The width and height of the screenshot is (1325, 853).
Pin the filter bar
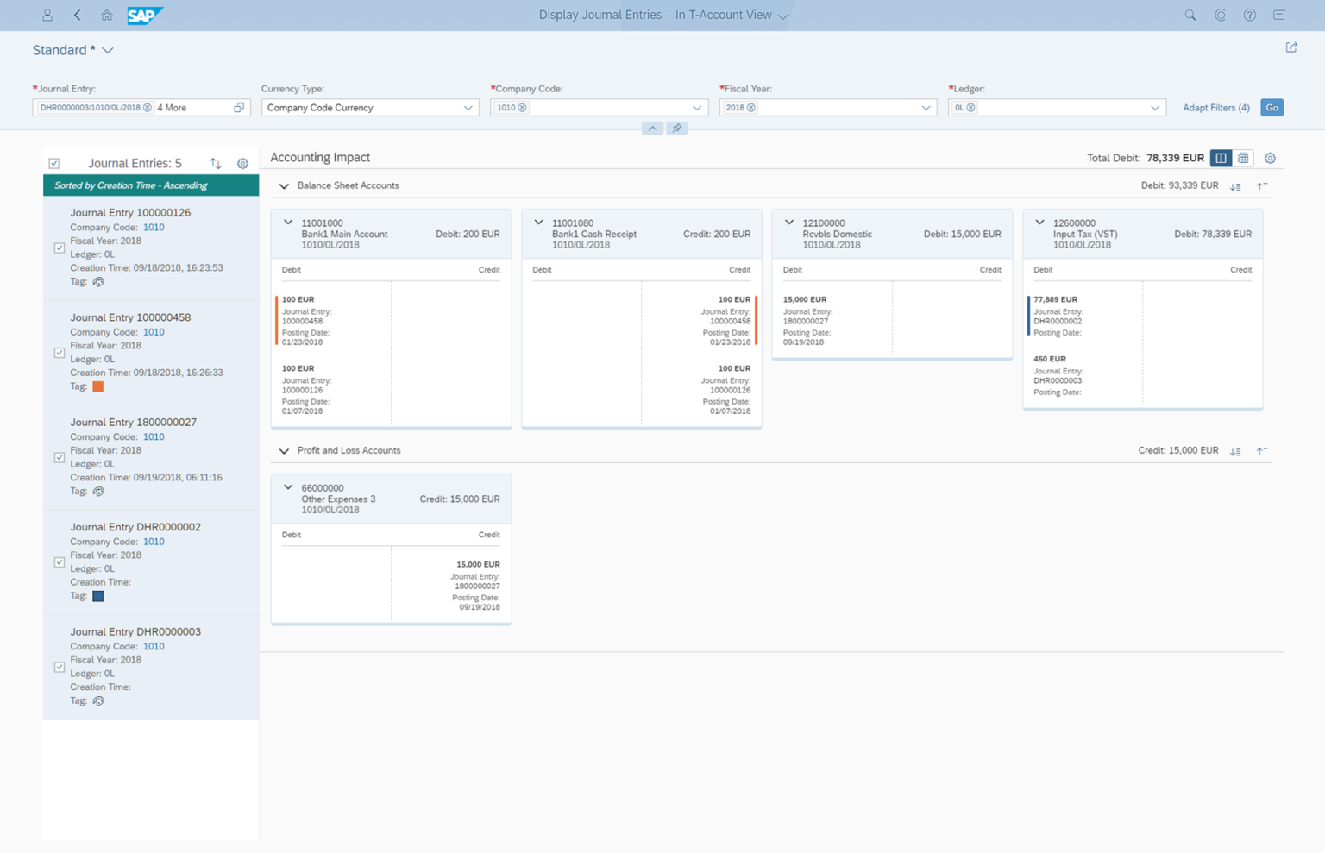tap(677, 128)
